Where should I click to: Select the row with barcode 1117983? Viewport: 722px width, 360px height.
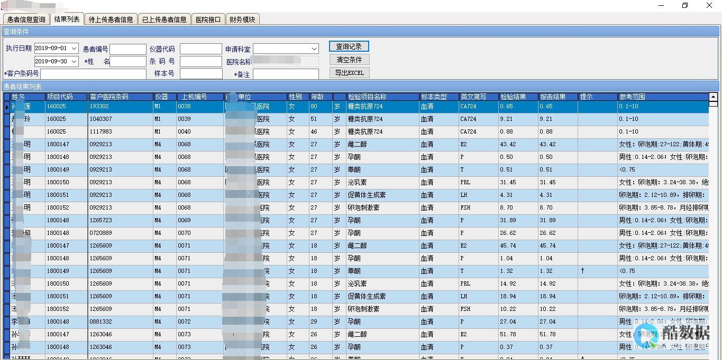coord(356,131)
